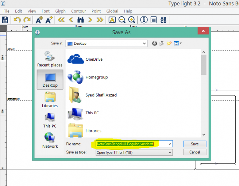
Task: Open font information circled-i icon
Action: point(144,20)
